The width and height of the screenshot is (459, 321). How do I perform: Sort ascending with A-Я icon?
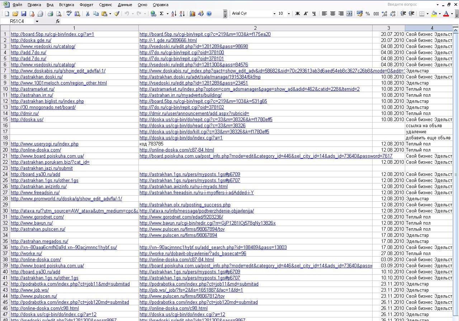pos(174,14)
